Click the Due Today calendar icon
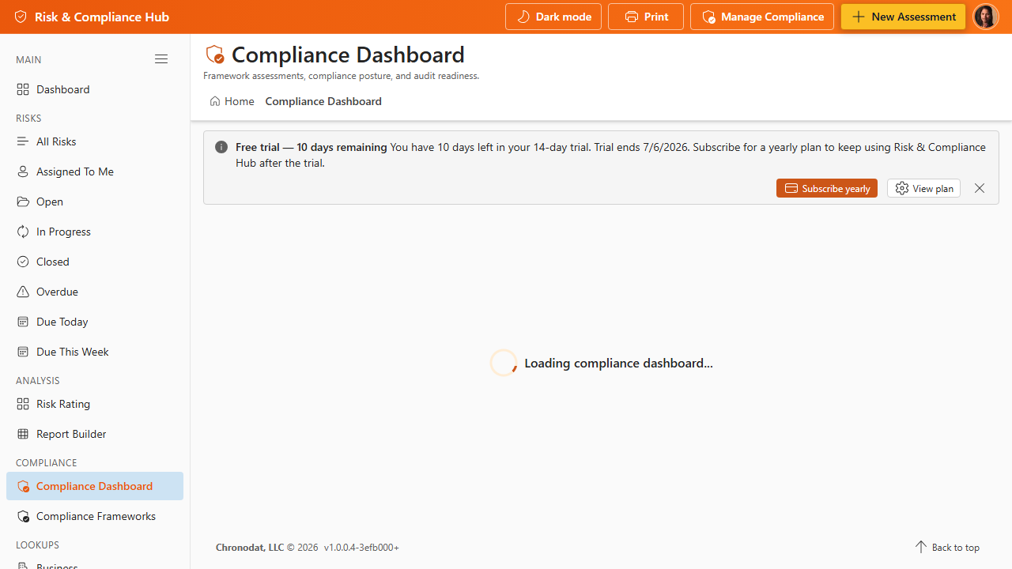This screenshot has height=569, width=1012. coord(23,322)
